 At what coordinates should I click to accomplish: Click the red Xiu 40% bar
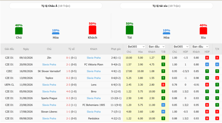pos(203,31)
